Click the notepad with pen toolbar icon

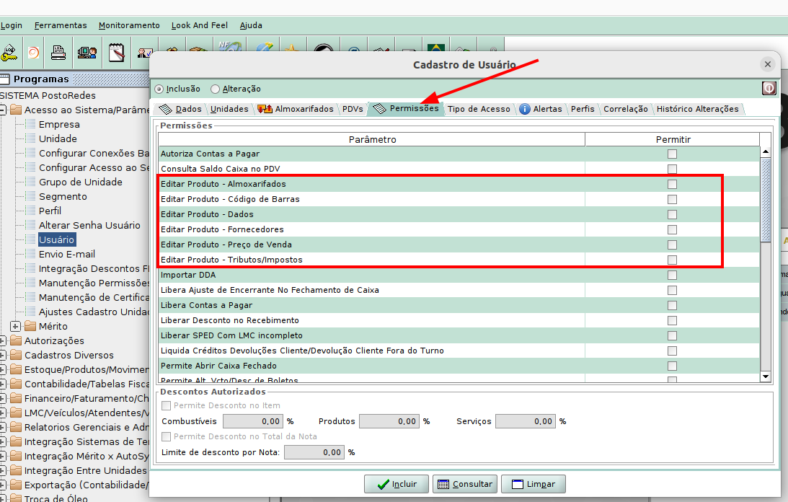117,53
